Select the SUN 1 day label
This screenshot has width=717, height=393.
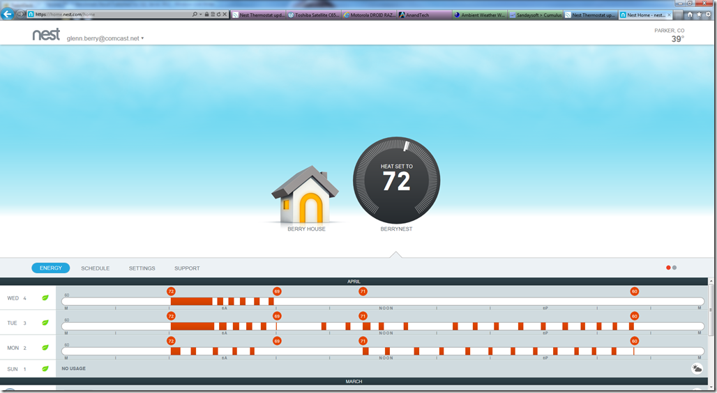coord(17,369)
